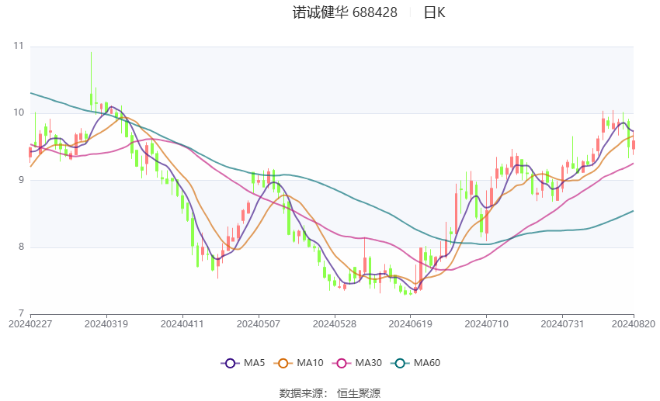This screenshot has height=401, width=660.
Task: Click the x-axis date label 20240411
Action: pyautogui.click(x=182, y=324)
